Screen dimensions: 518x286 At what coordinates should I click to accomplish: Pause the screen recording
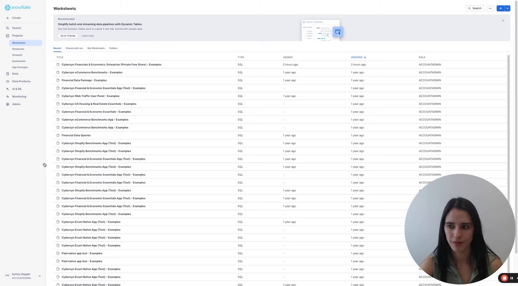coord(512,278)
